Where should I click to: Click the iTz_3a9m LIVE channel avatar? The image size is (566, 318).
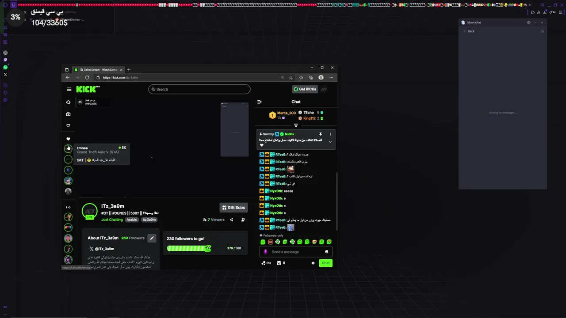pos(89,212)
